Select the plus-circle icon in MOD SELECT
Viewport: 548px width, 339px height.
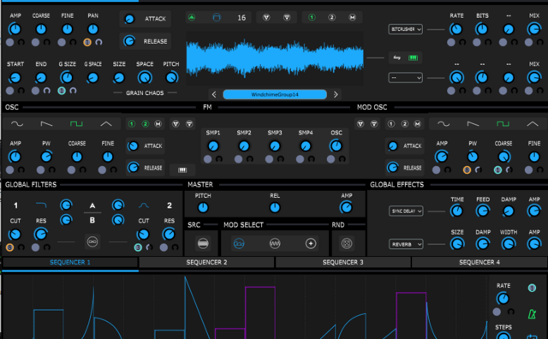point(311,244)
